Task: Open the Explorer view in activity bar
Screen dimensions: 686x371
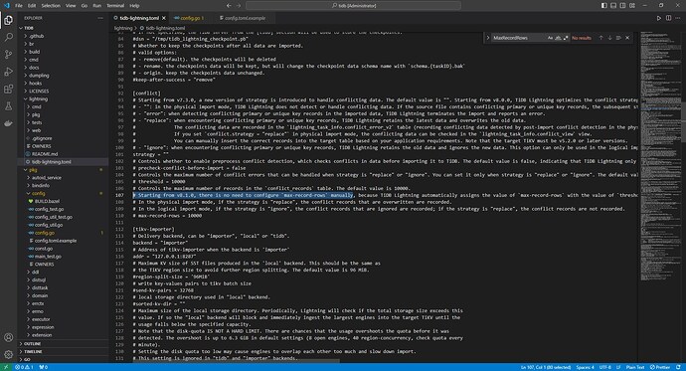Action: pyautogui.click(x=8, y=20)
